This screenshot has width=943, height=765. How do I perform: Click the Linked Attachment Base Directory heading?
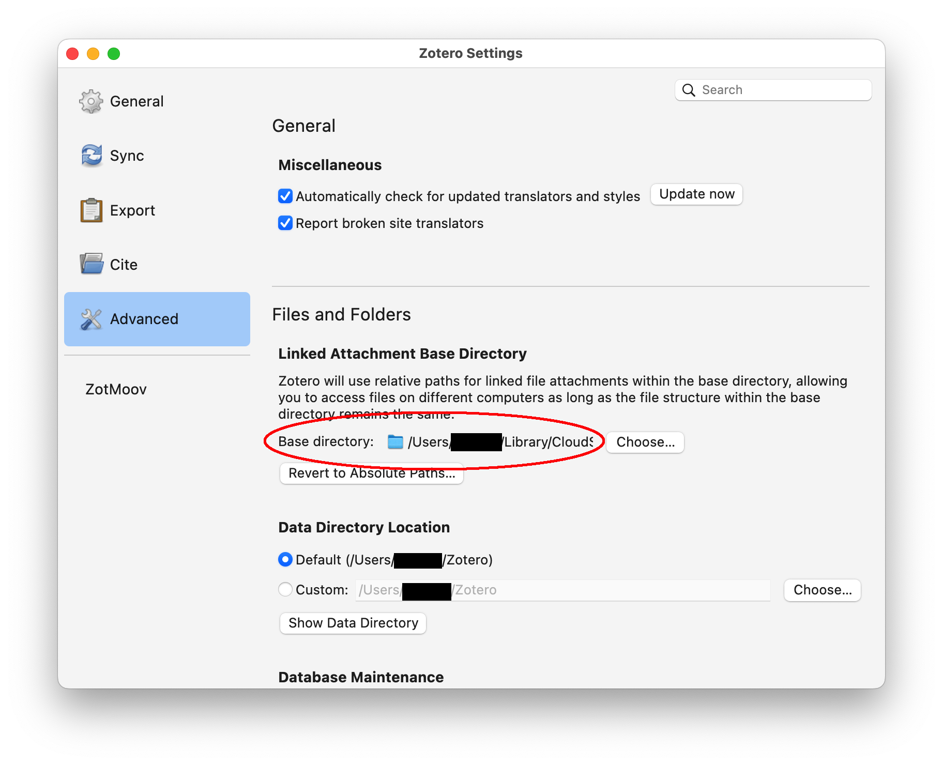tap(402, 354)
